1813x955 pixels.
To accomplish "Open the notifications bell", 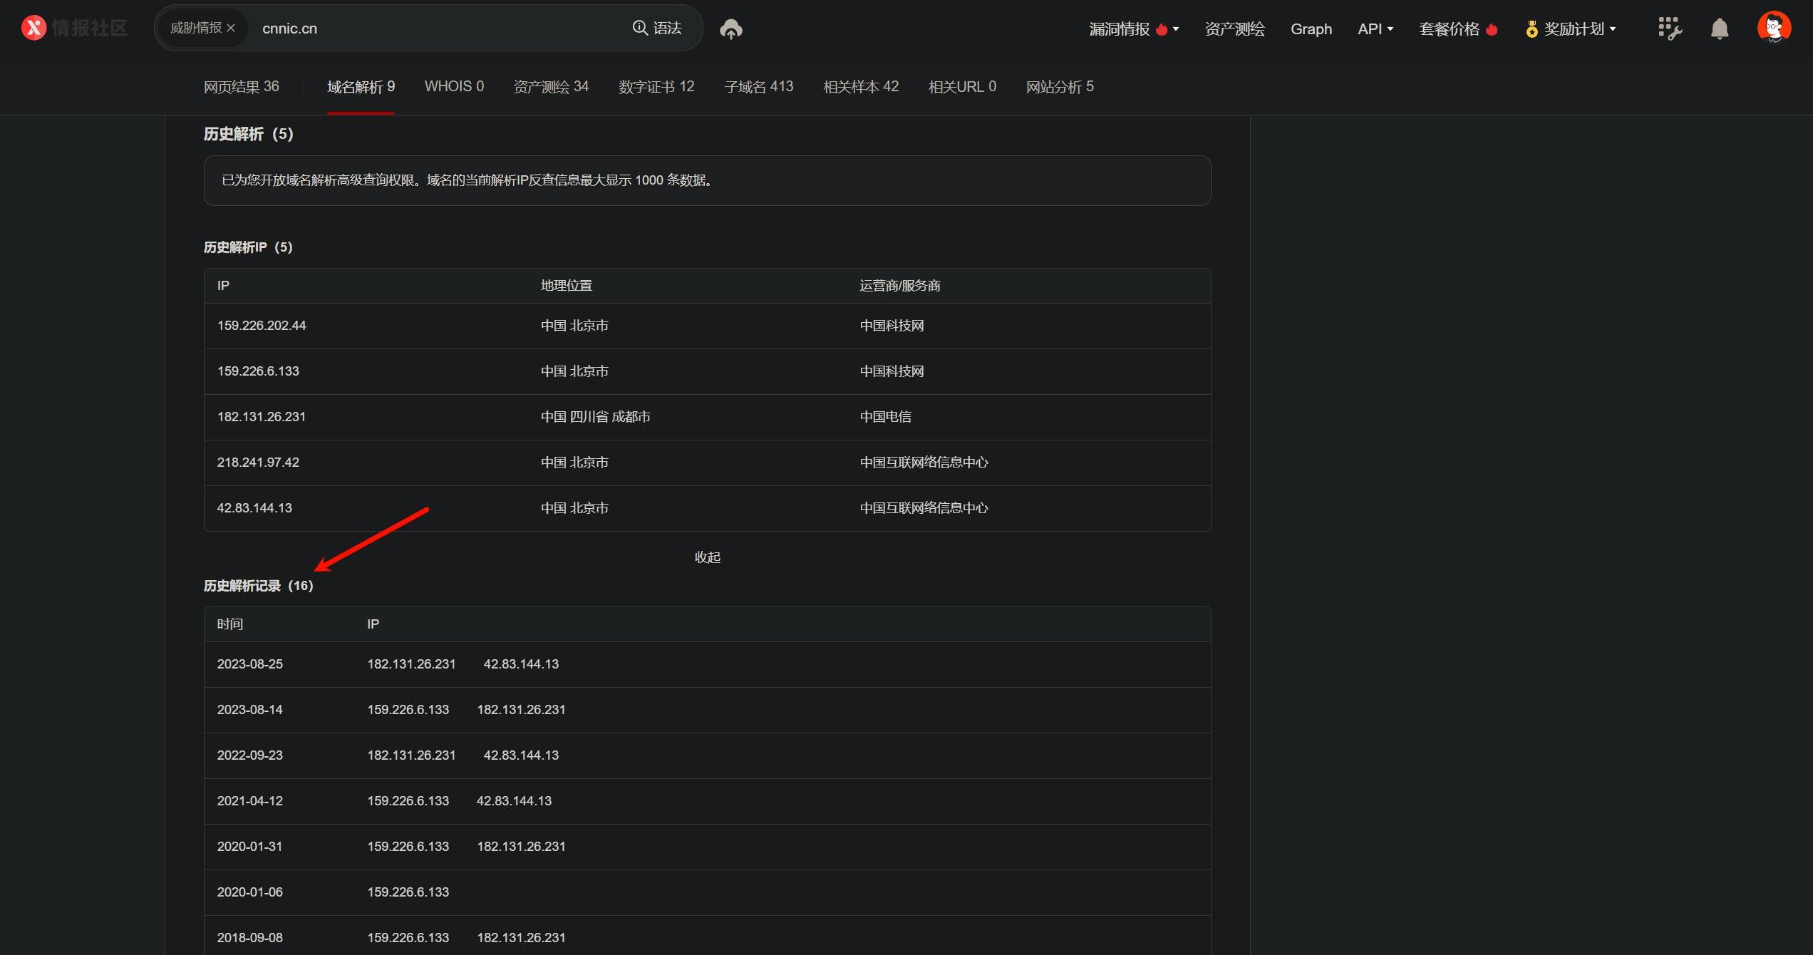I will click(x=1720, y=29).
